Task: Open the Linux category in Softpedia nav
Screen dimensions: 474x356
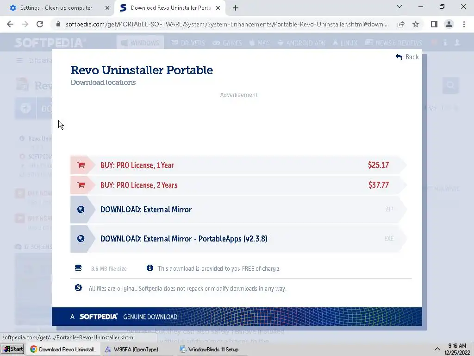Action: tap(345, 43)
